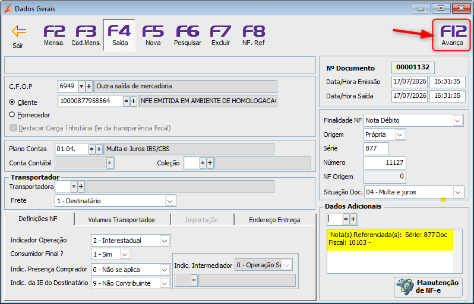Select the Fornecedor radio button
The height and width of the screenshot is (304, 474).
[x=12, y=114]
